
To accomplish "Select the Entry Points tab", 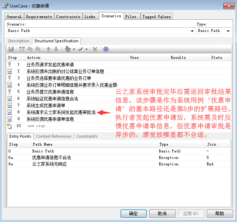I will [20, 136].
